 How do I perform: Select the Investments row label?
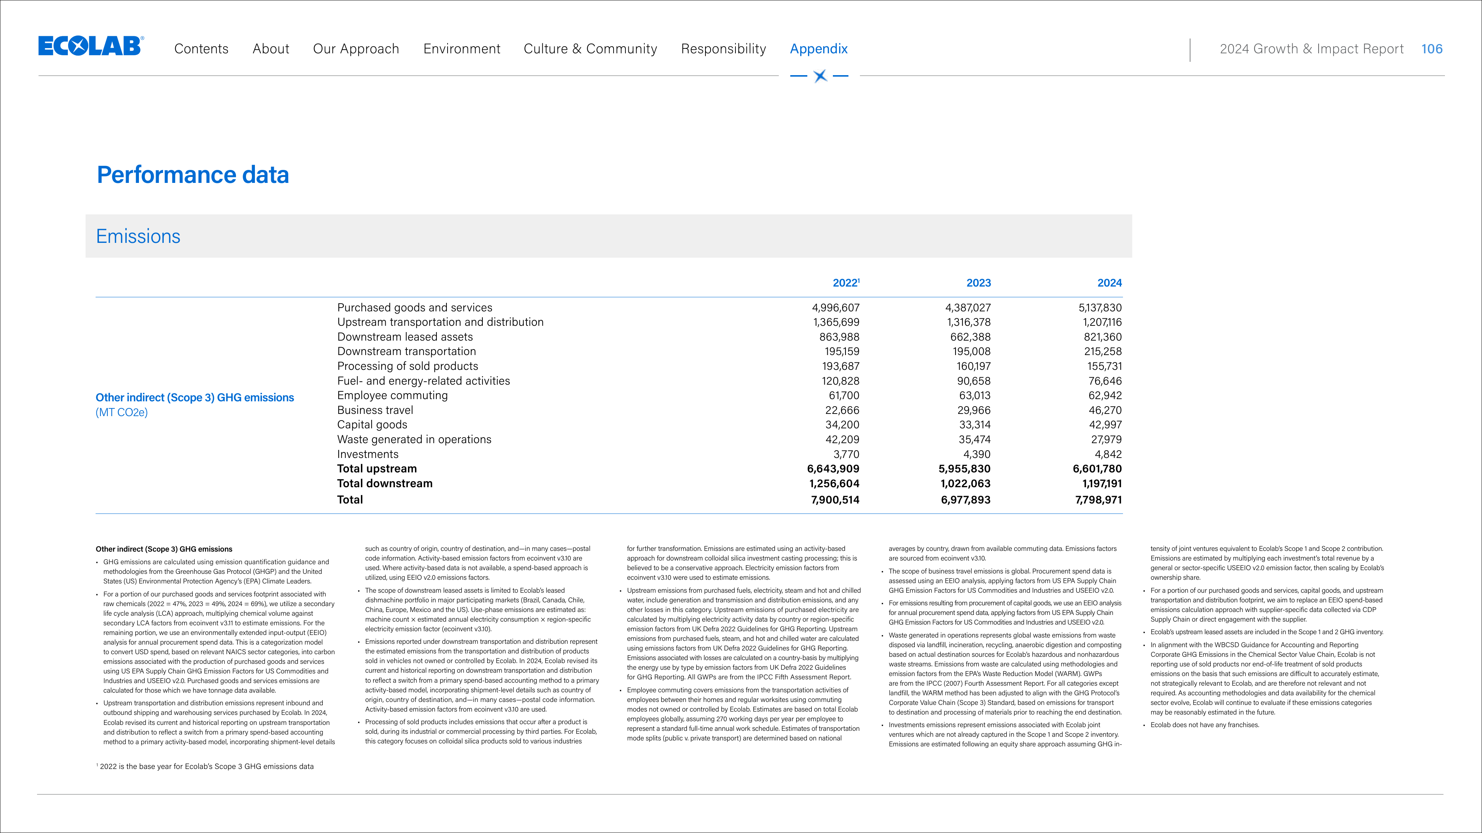click(368, 454)
